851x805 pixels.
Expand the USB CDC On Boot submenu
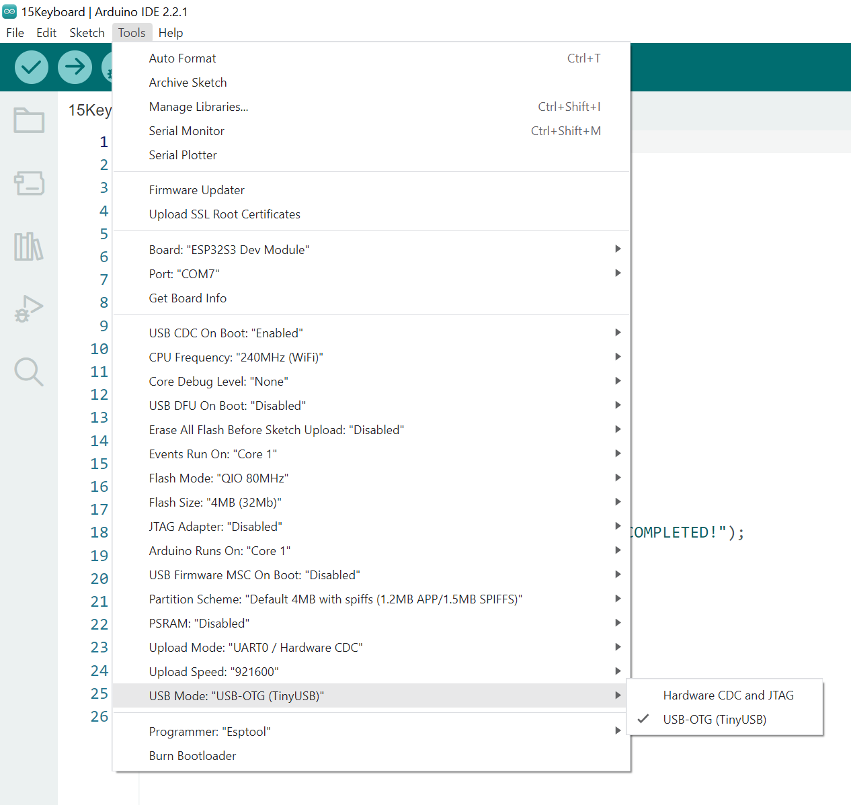tap(226, 333)
